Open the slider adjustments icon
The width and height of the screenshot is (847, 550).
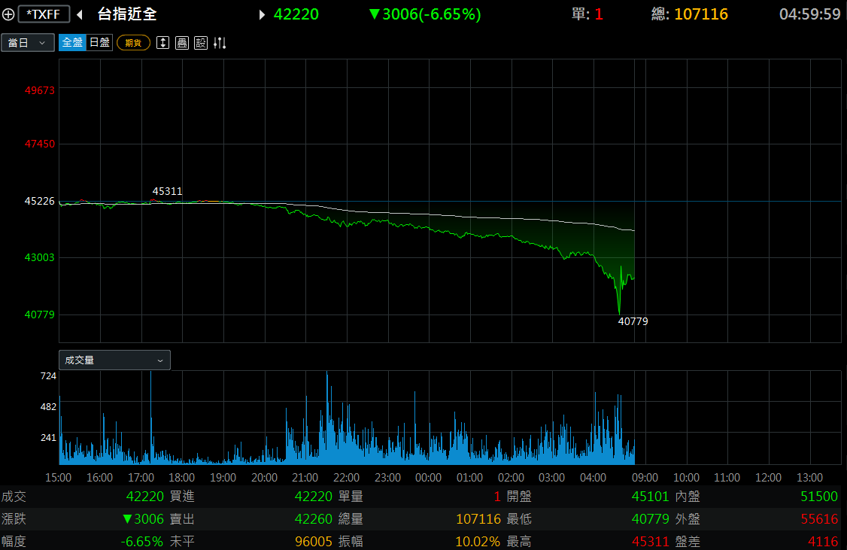coord(220,43)
